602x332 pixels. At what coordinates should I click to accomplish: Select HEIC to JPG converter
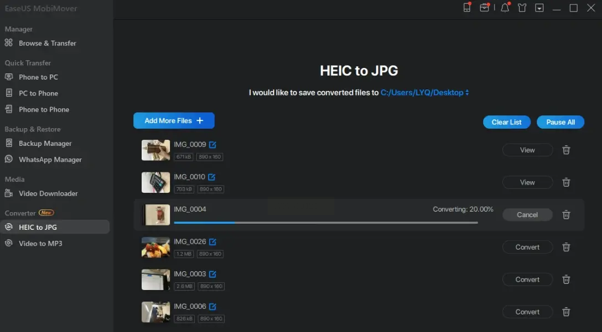coord(55,227)
